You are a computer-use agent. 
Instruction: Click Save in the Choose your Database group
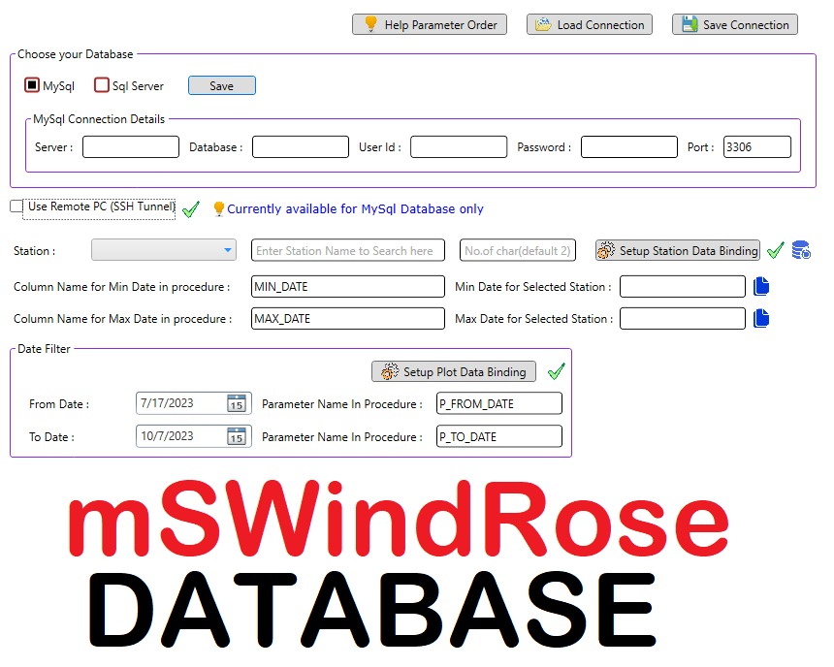222,85
